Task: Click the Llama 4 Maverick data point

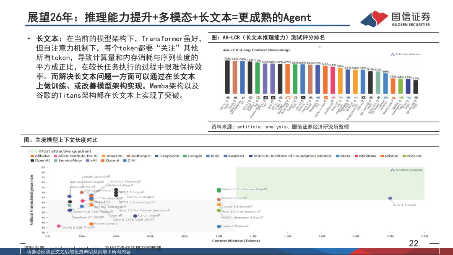Action: (219, 226)
